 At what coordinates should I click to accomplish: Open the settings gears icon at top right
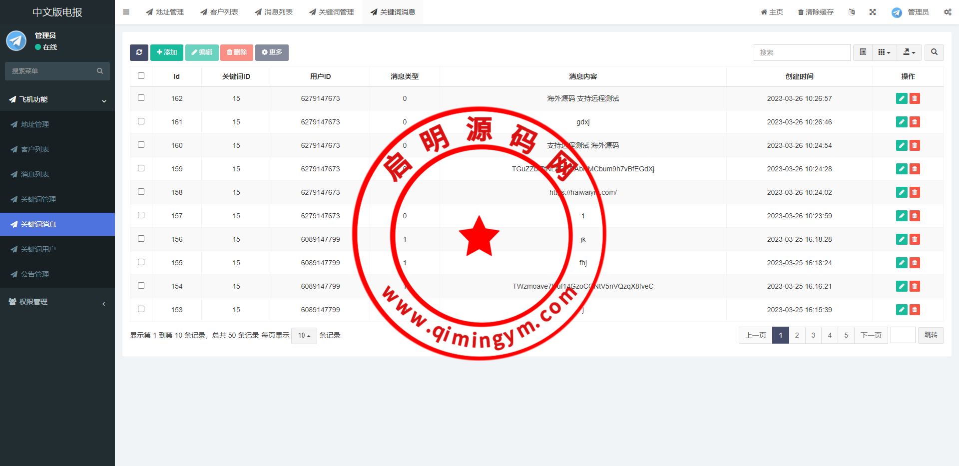(948, 12)
